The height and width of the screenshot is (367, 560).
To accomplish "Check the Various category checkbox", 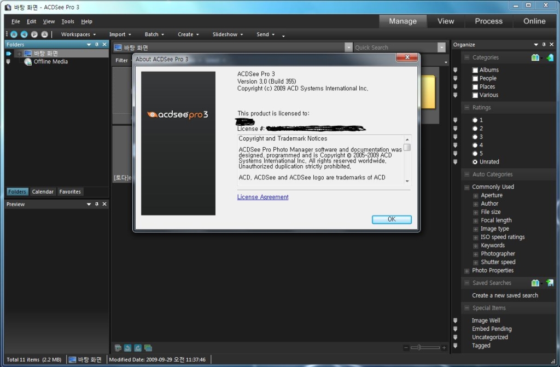I will tap(475, 95).
